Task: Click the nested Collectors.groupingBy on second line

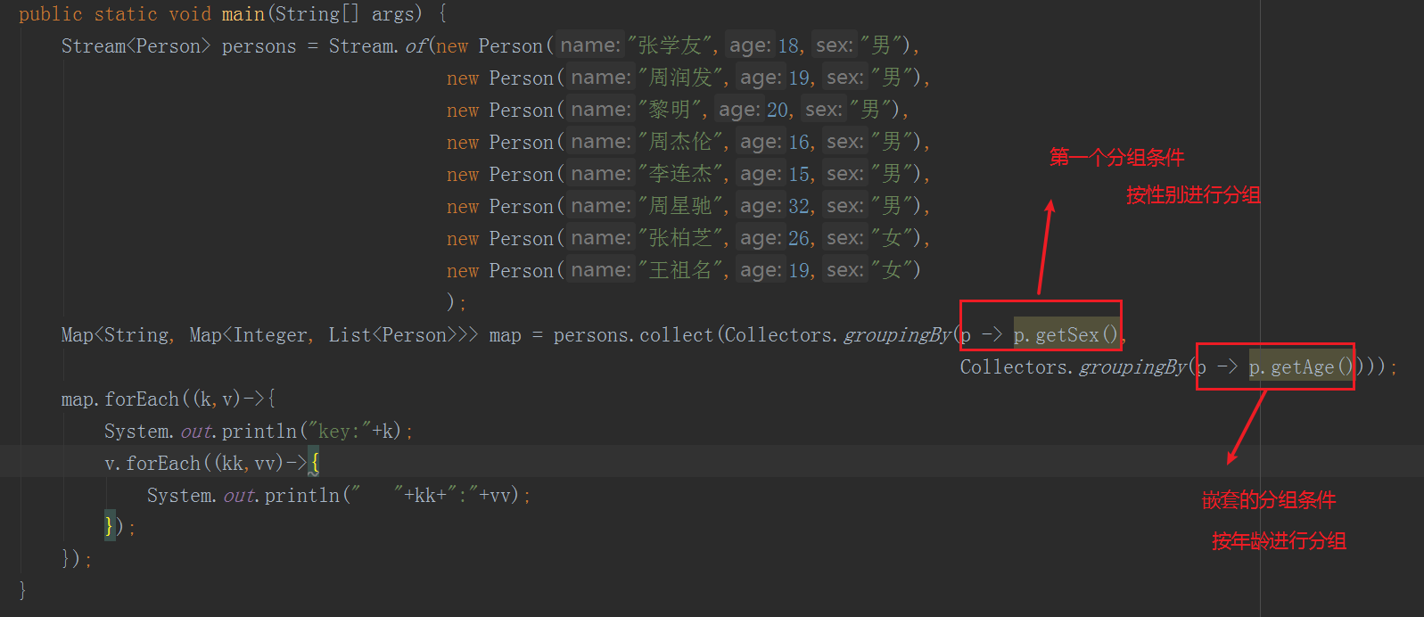Action: pyautogui.click(x=1074, y=367)
